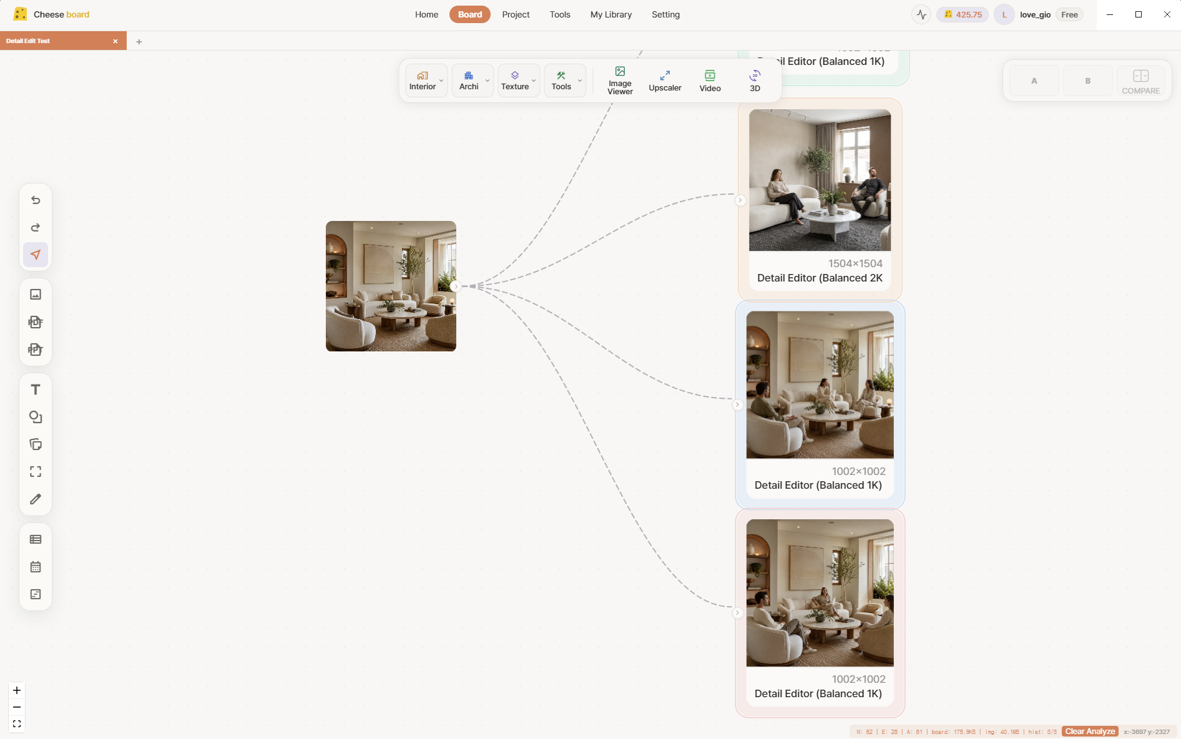Select the 1504×1504 result image
Image resolution: width=1181 pixels, height=739 pixels.
(x=820, y=180)
